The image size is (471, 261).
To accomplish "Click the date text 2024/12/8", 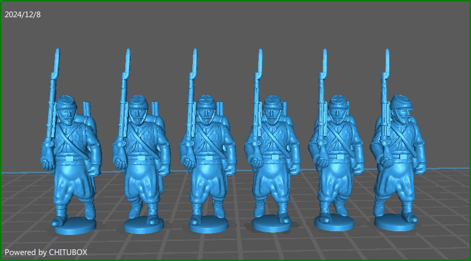I will (23, 14).
